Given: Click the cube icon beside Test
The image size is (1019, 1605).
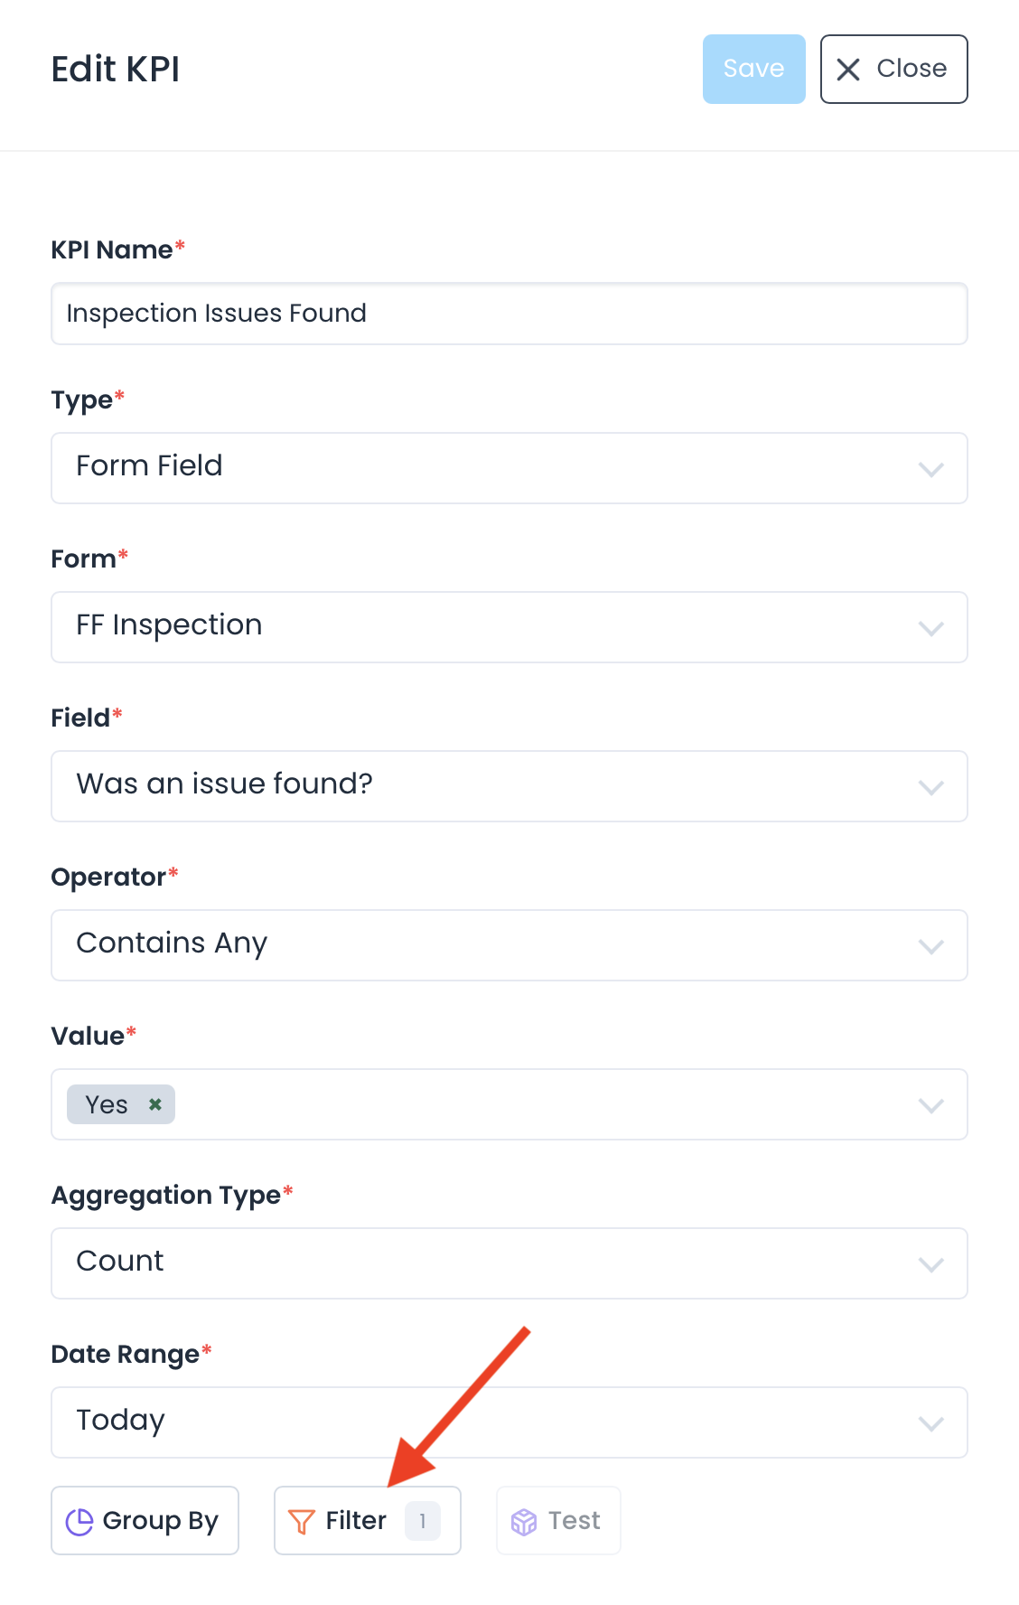Looking at the screenshot, I should (x=524, y=1522).
